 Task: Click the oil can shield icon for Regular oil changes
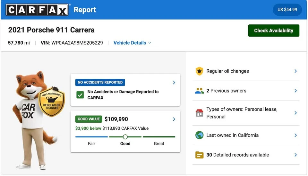click(x=199, y=71)
